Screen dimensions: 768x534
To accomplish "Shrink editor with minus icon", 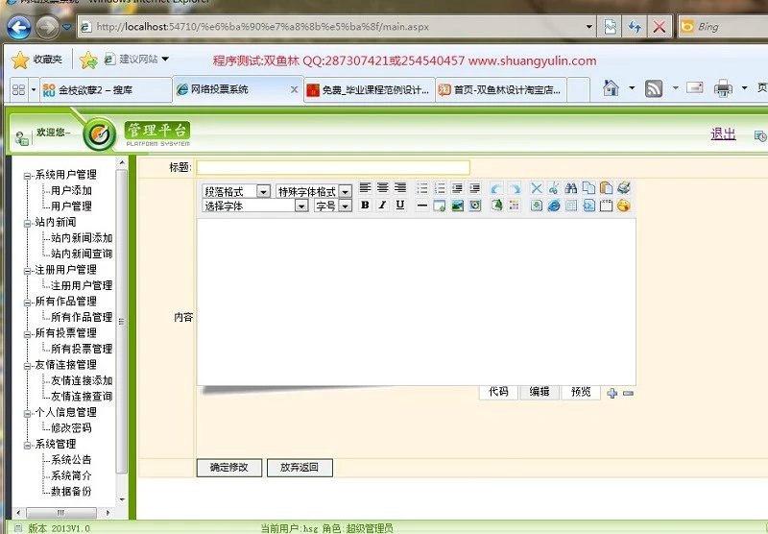I will click(x=628, y=393).
